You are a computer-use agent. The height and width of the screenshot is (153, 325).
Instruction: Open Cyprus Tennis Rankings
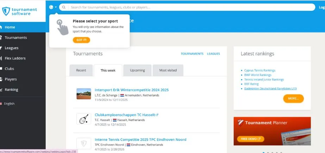point(260,70)
